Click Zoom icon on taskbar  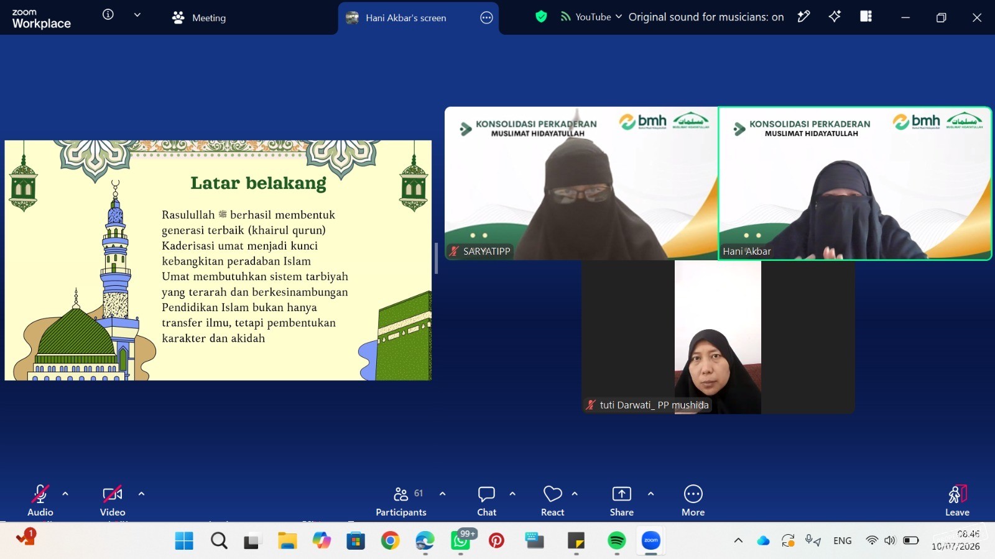[x=650, y=541]
